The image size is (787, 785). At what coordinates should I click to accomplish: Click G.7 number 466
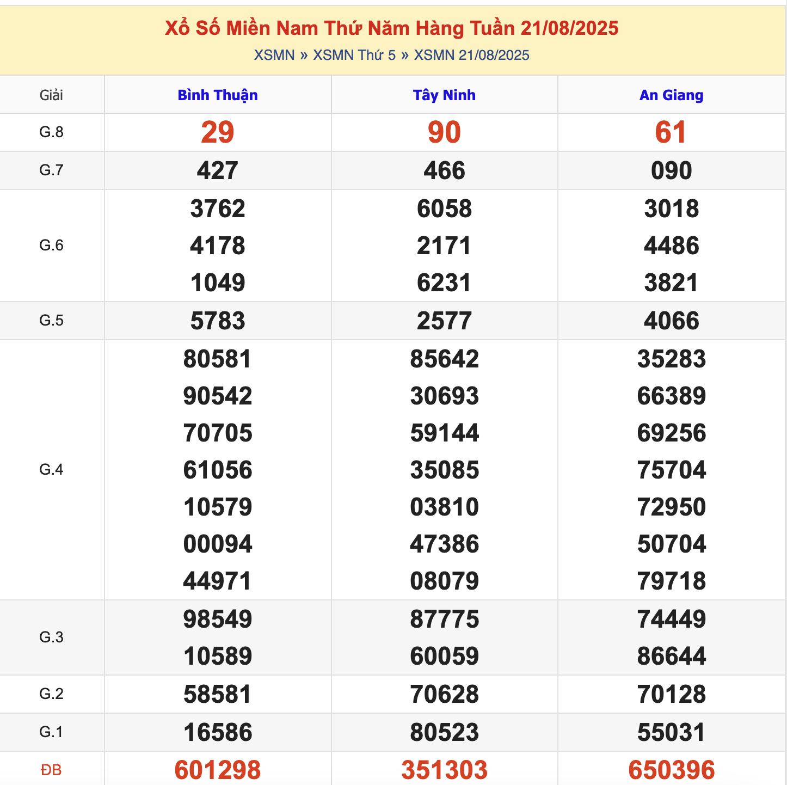(444, 170)
